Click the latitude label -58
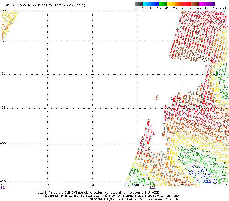Image resolution: width=229 pixels, height=201 pixels. pyautogui.click(x=3, y=143)
